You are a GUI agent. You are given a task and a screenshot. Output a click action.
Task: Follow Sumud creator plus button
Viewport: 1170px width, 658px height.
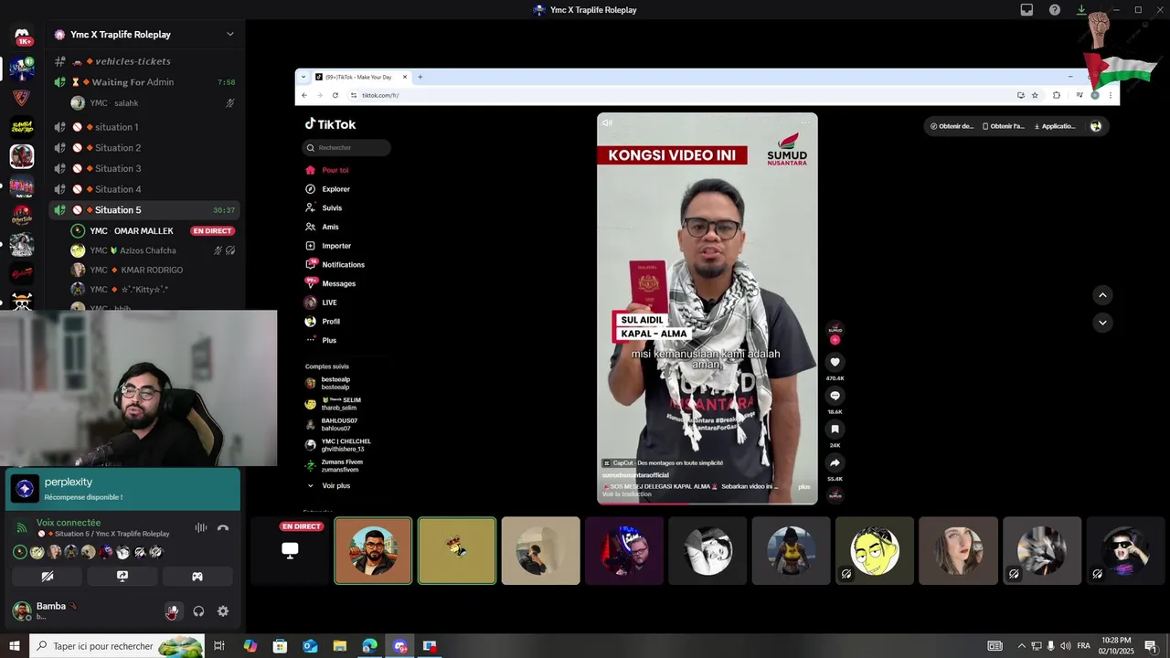[835, 340]
